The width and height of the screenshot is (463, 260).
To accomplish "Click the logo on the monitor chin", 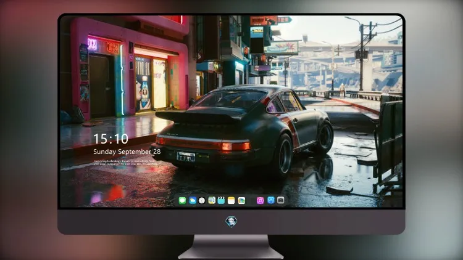I will 231,222.
